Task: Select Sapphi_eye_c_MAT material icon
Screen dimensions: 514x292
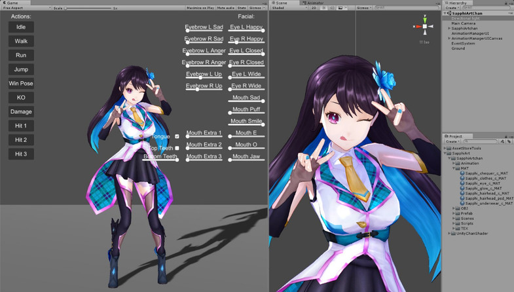Action: 462,183
